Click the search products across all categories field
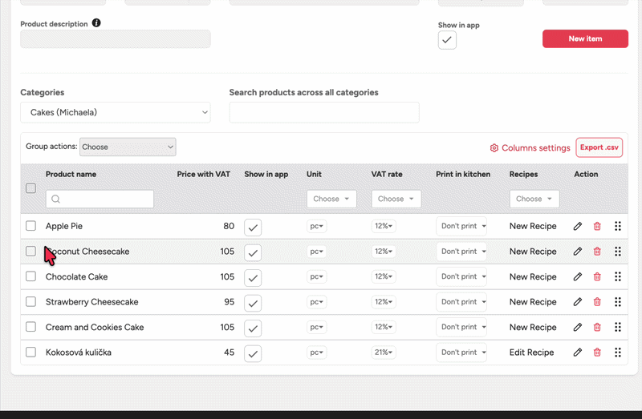This screenshot has height=419, width=642. coord(324,113)
